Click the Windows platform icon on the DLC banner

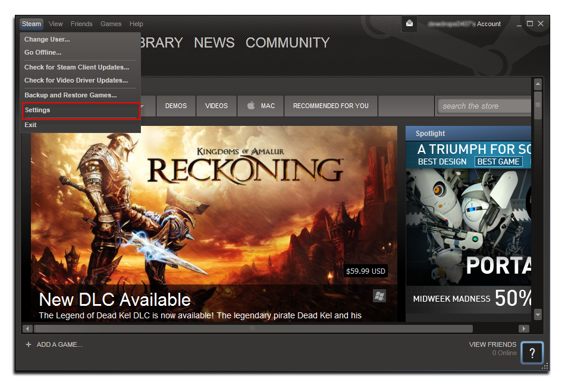tap(379, 295)
